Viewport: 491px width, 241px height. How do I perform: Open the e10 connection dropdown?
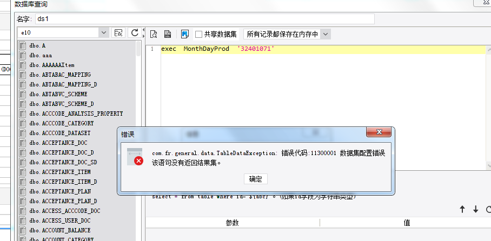pos(103,32)
